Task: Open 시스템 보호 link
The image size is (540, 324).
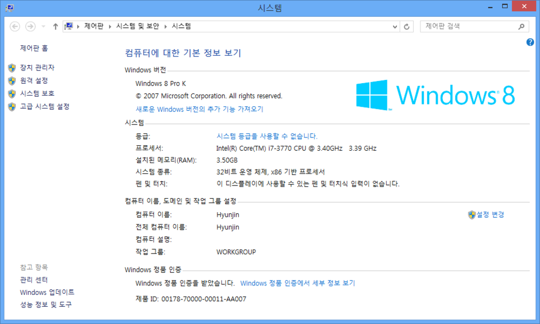Action: coord(37,93)
